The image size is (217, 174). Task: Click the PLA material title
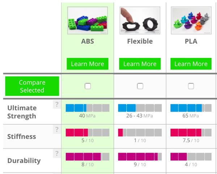tap(191, 41)
